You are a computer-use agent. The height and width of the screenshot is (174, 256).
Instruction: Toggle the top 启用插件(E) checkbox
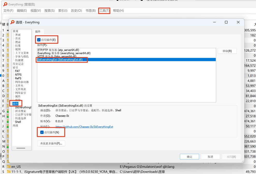(x=39, y=40)
